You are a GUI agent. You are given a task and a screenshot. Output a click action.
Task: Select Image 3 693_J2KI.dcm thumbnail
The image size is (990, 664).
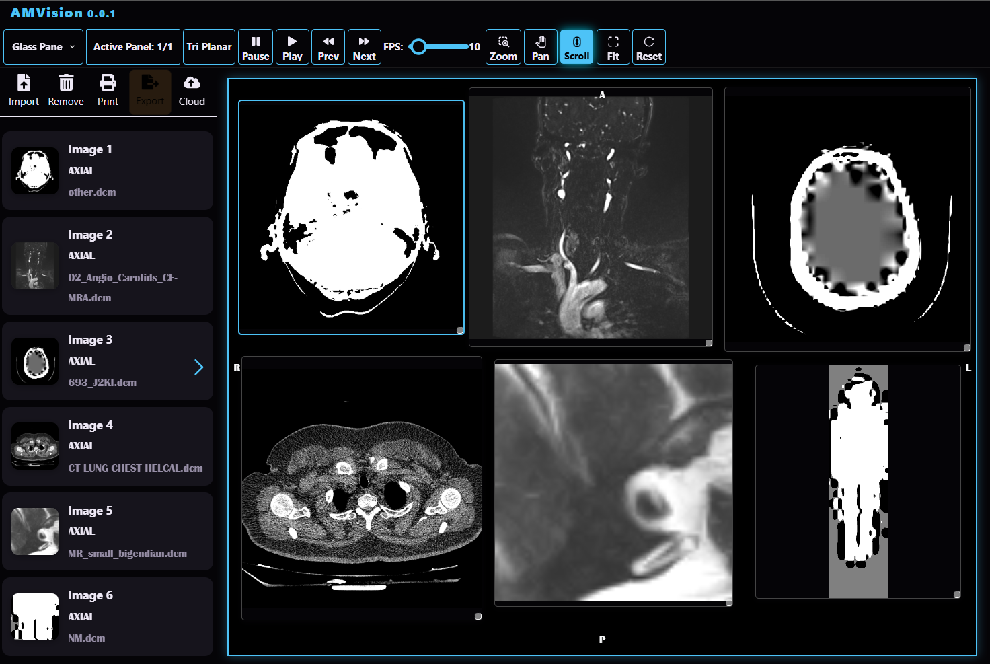point(35,361)
